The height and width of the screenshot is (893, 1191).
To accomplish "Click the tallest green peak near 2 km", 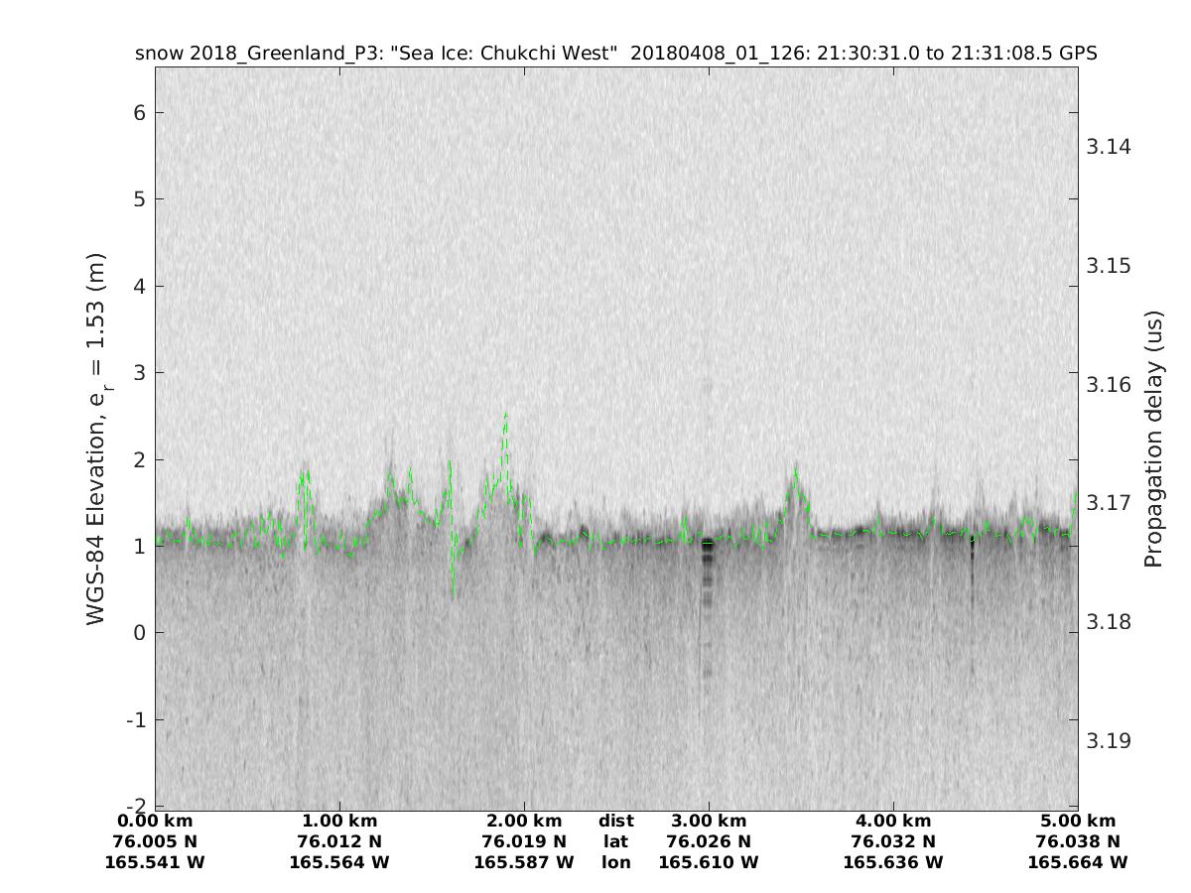I will [x=505, y=417].
